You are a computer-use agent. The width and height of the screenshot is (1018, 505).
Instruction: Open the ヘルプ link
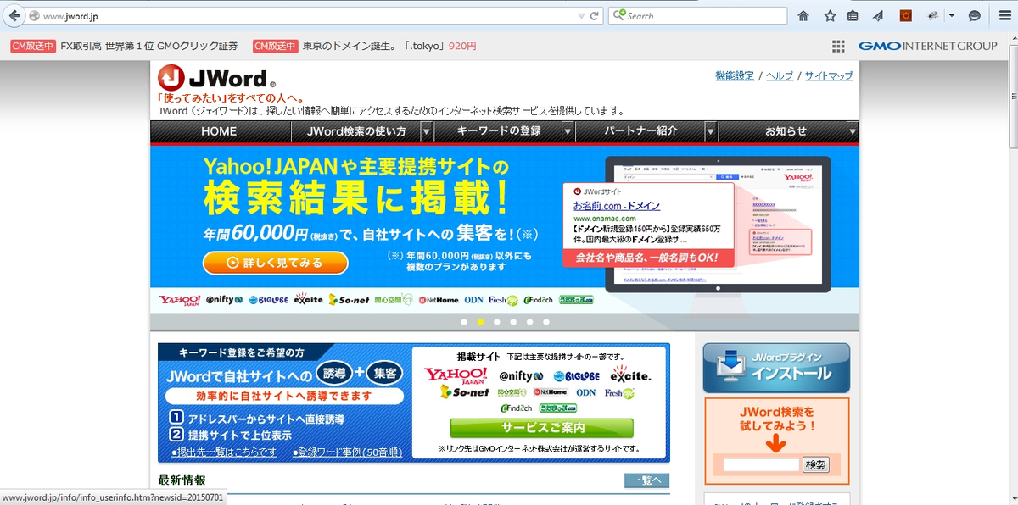(x=780, y=76)
